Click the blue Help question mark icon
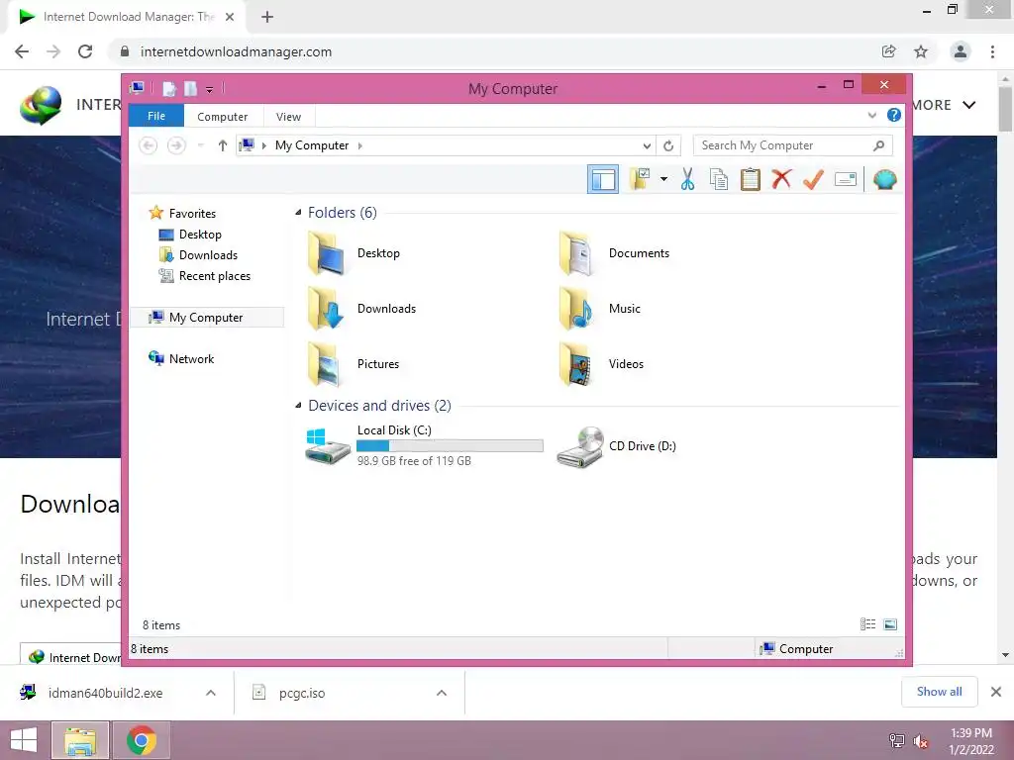This screenshot has height=760, width=1014. click(x=894, y=115)
